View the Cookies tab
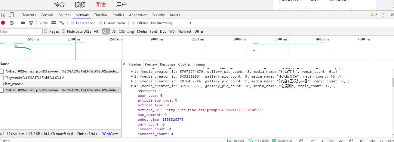This screenshot has width=394, height=142. click(184, 64)
